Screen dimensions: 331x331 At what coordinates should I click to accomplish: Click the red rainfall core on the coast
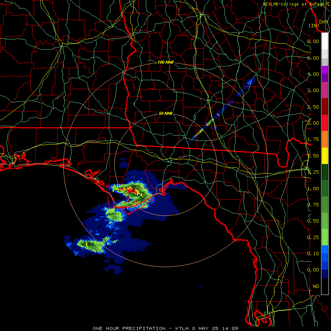coord(132,191)
